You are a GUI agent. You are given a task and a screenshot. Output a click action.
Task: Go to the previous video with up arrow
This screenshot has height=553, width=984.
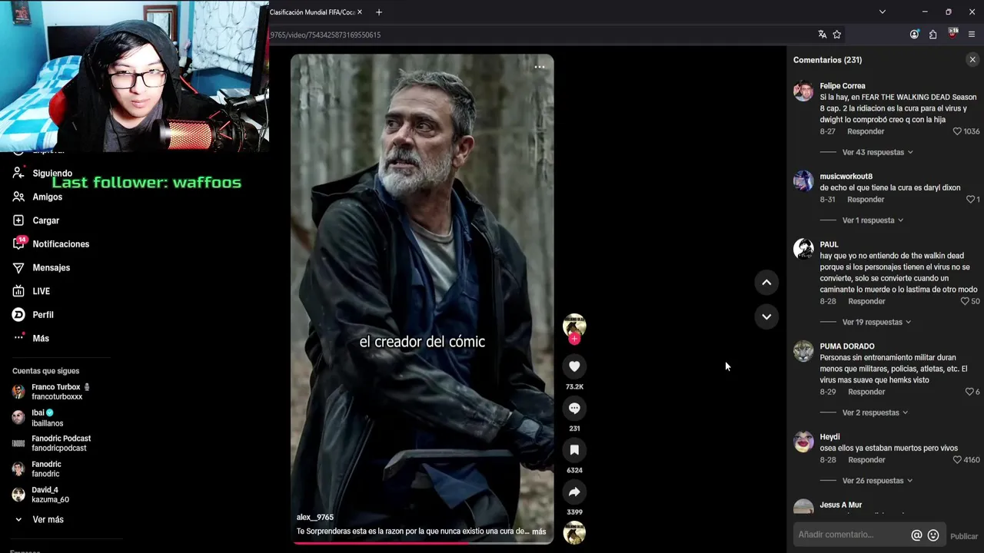[766, 283]
